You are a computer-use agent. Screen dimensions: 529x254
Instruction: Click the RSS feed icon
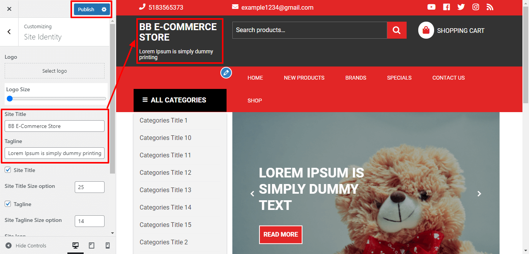click(490, 7)
